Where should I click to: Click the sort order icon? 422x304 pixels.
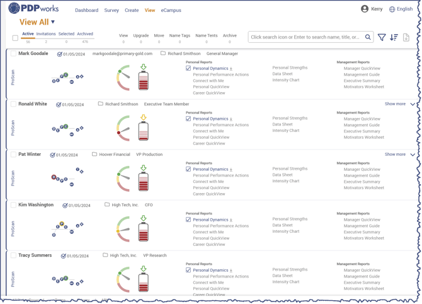pyautogui.click(x=394, y=37)
